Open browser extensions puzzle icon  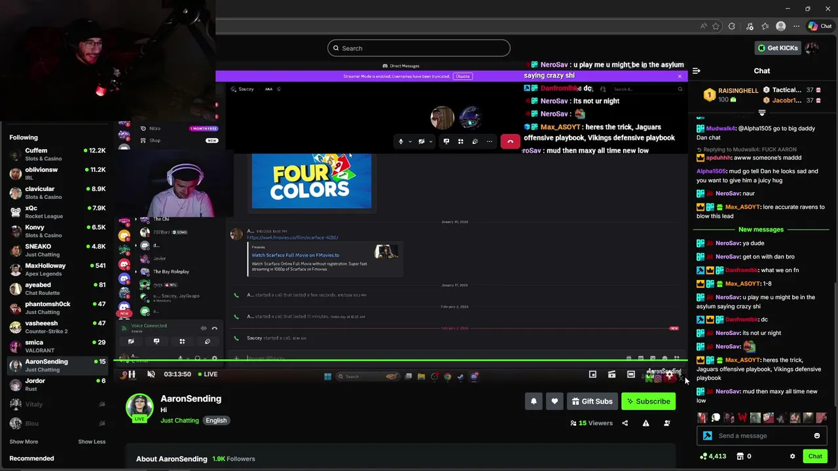pos(732,26)
